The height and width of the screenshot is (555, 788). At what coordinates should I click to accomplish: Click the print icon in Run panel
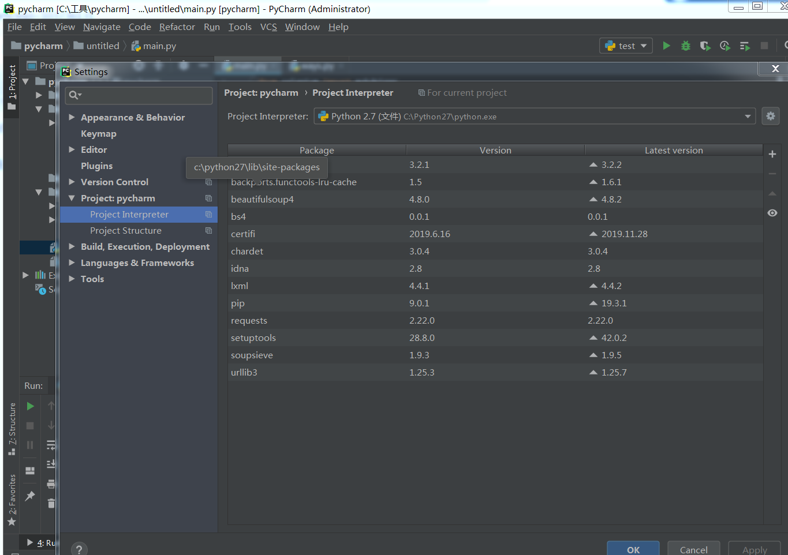(x=51, y=483)
